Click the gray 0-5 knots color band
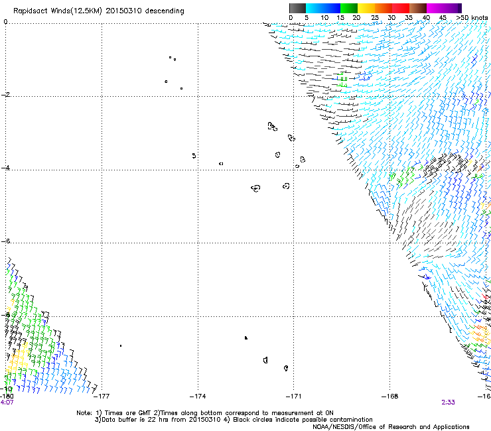The image size is (491, 431). (x=297, y=8)
